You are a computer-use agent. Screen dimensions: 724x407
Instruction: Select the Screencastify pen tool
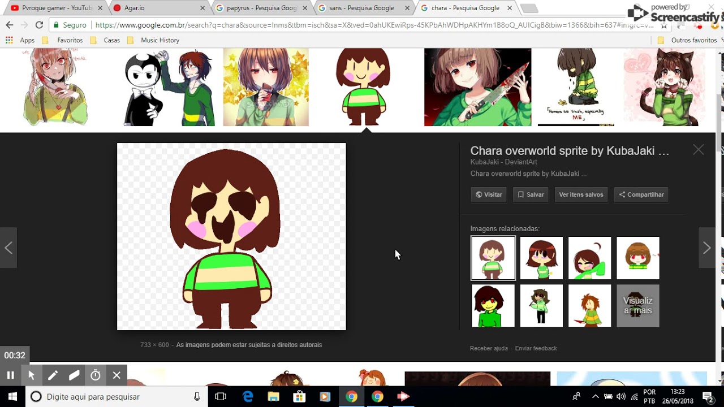pos(53,375)
